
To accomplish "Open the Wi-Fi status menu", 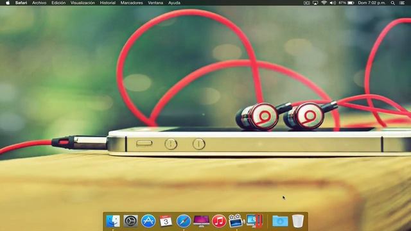I will pyautogui.click(x=324, y=3).
